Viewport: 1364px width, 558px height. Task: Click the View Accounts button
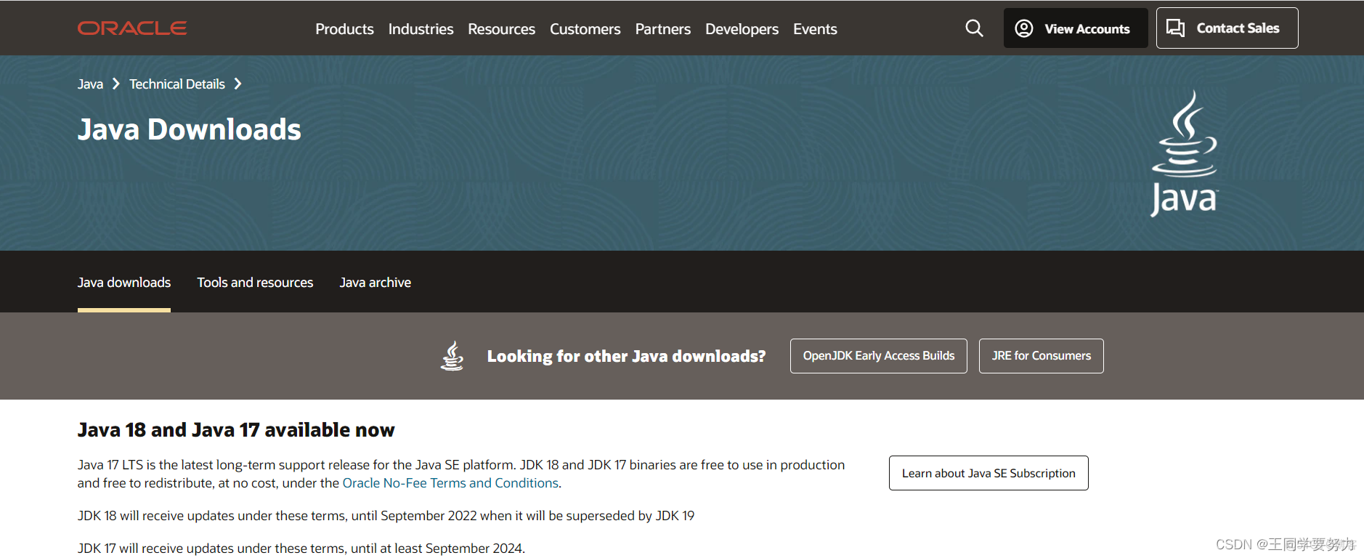(1076, 28)
